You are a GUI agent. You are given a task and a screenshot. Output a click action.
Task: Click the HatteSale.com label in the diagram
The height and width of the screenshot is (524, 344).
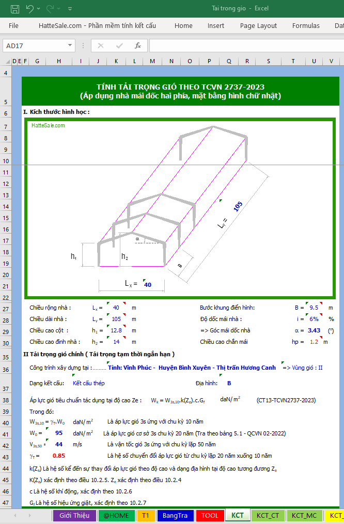(49, 125)
